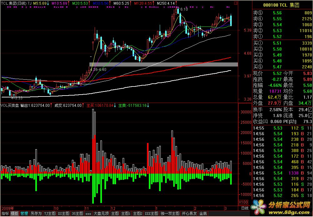Click the 6.10 high price marker
The image size is (313, 217).
tap(184, 9)
